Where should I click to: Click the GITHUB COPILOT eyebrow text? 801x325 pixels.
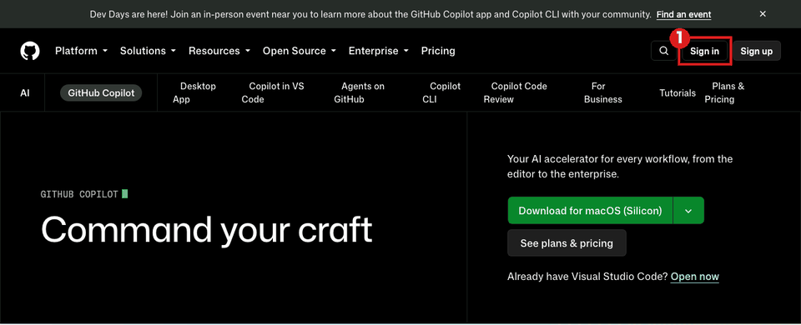pyautogui.click(x=79, y=194)
